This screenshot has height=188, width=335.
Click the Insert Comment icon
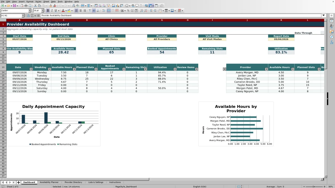(x=137, y=6)
